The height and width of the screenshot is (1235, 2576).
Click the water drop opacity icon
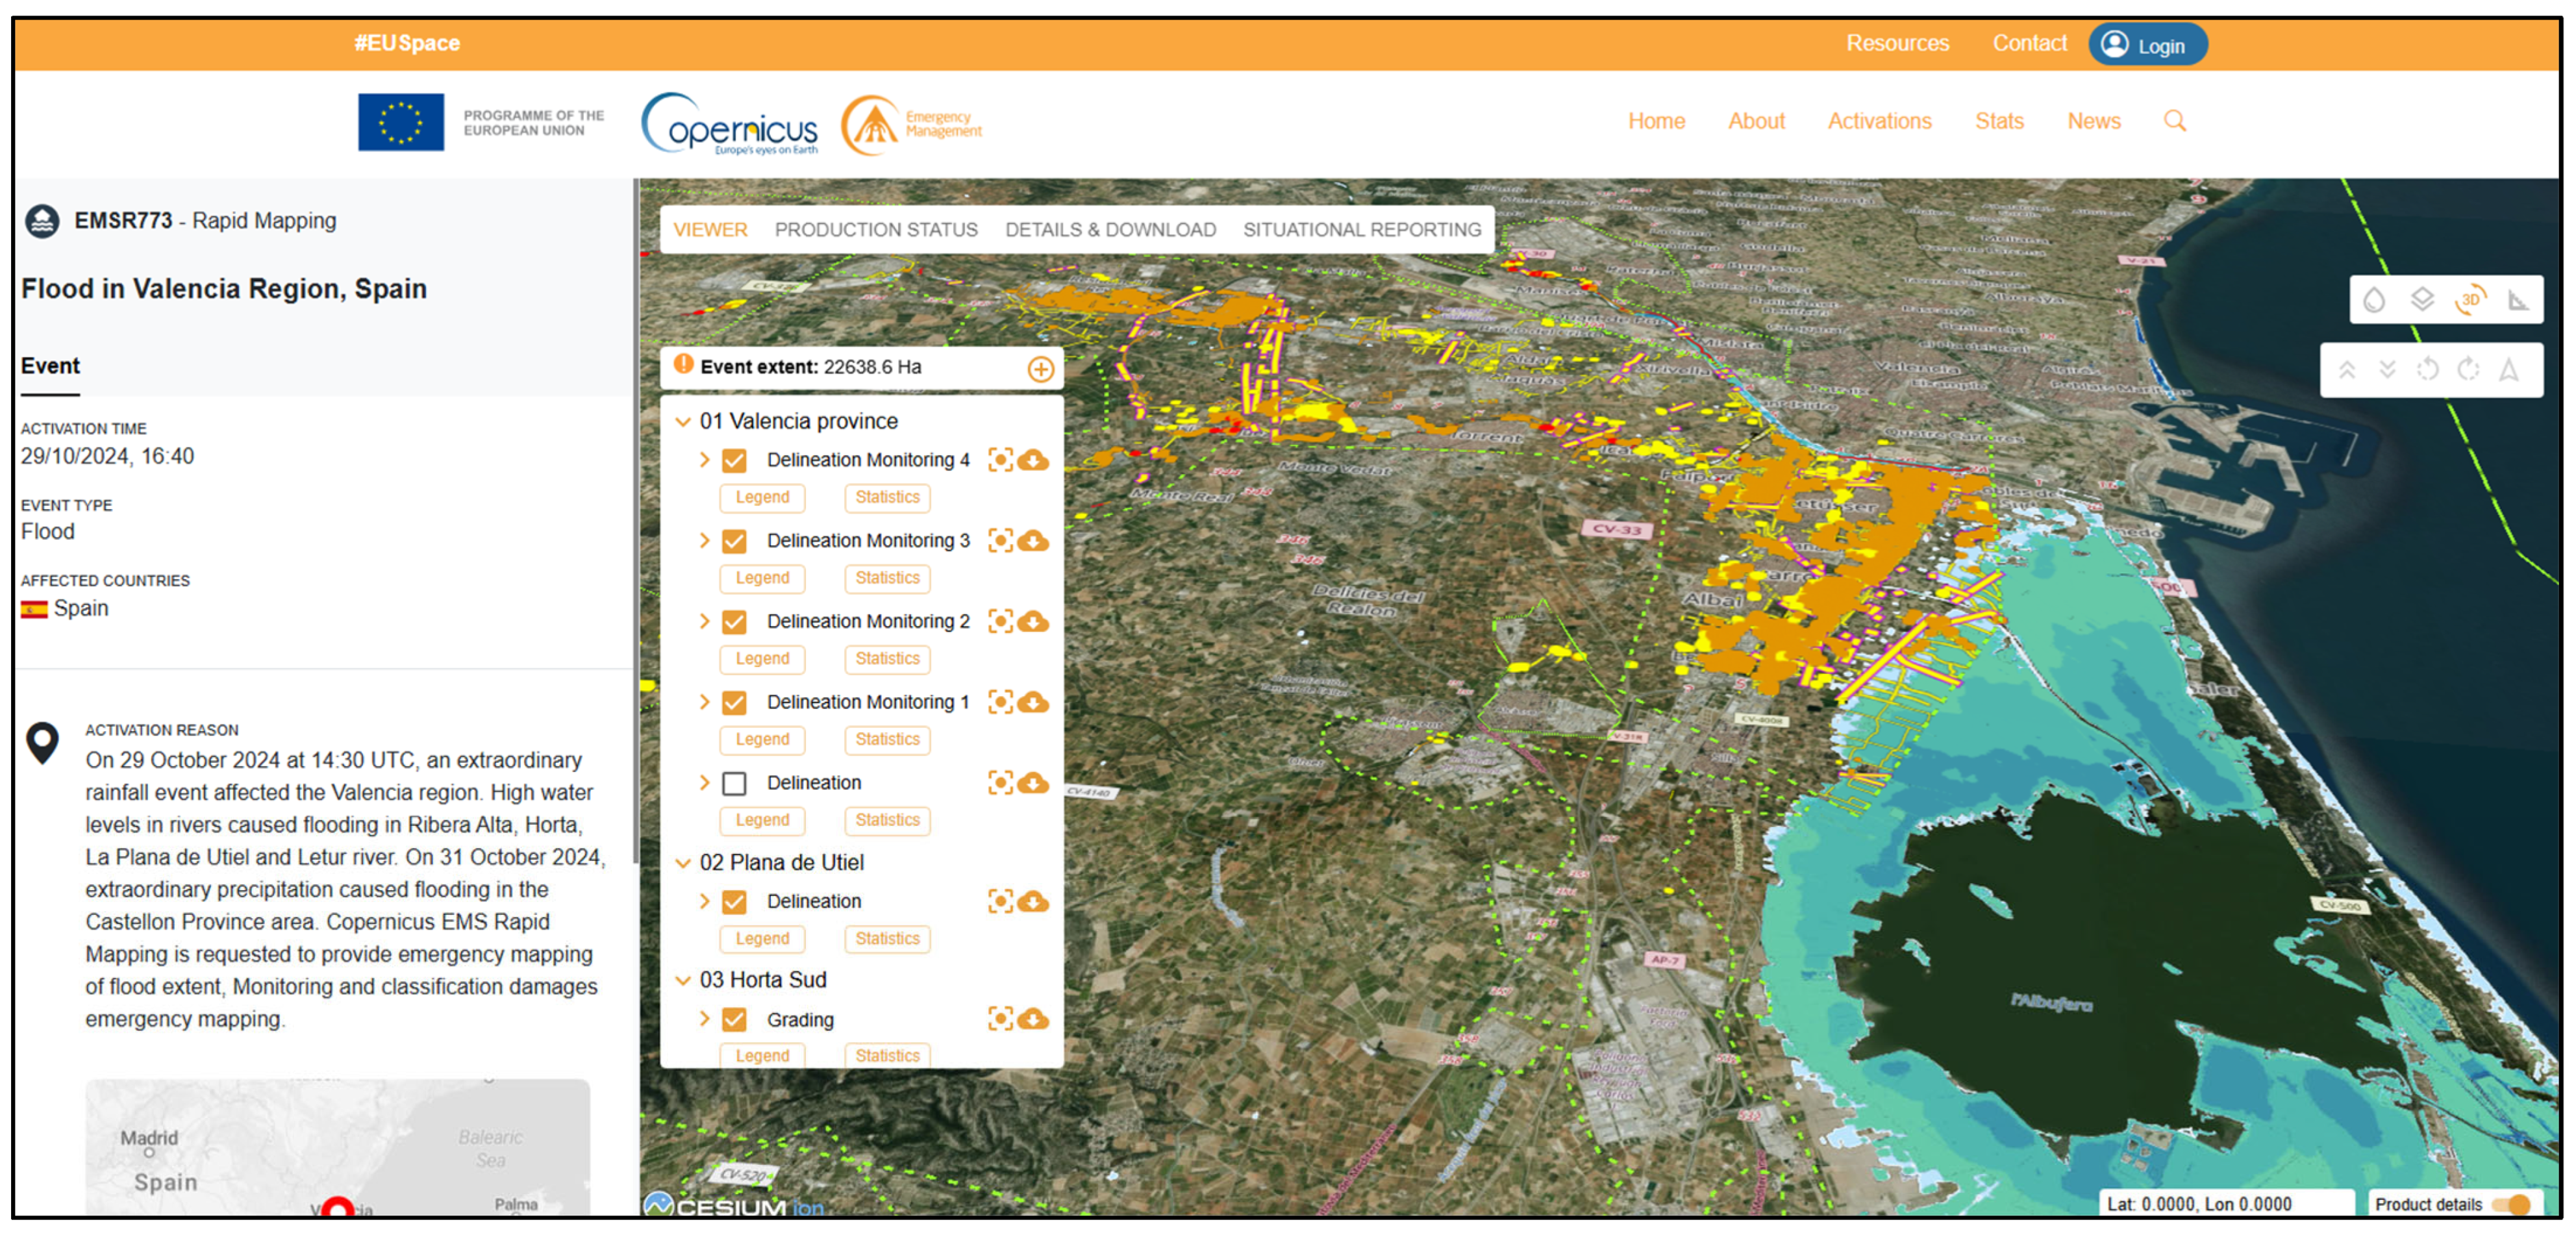[x=2374, y=299]
